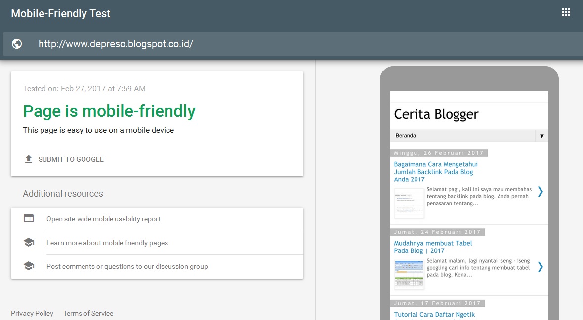Click the 'Page is mobile-friendly' result heading

click(109, 111)
